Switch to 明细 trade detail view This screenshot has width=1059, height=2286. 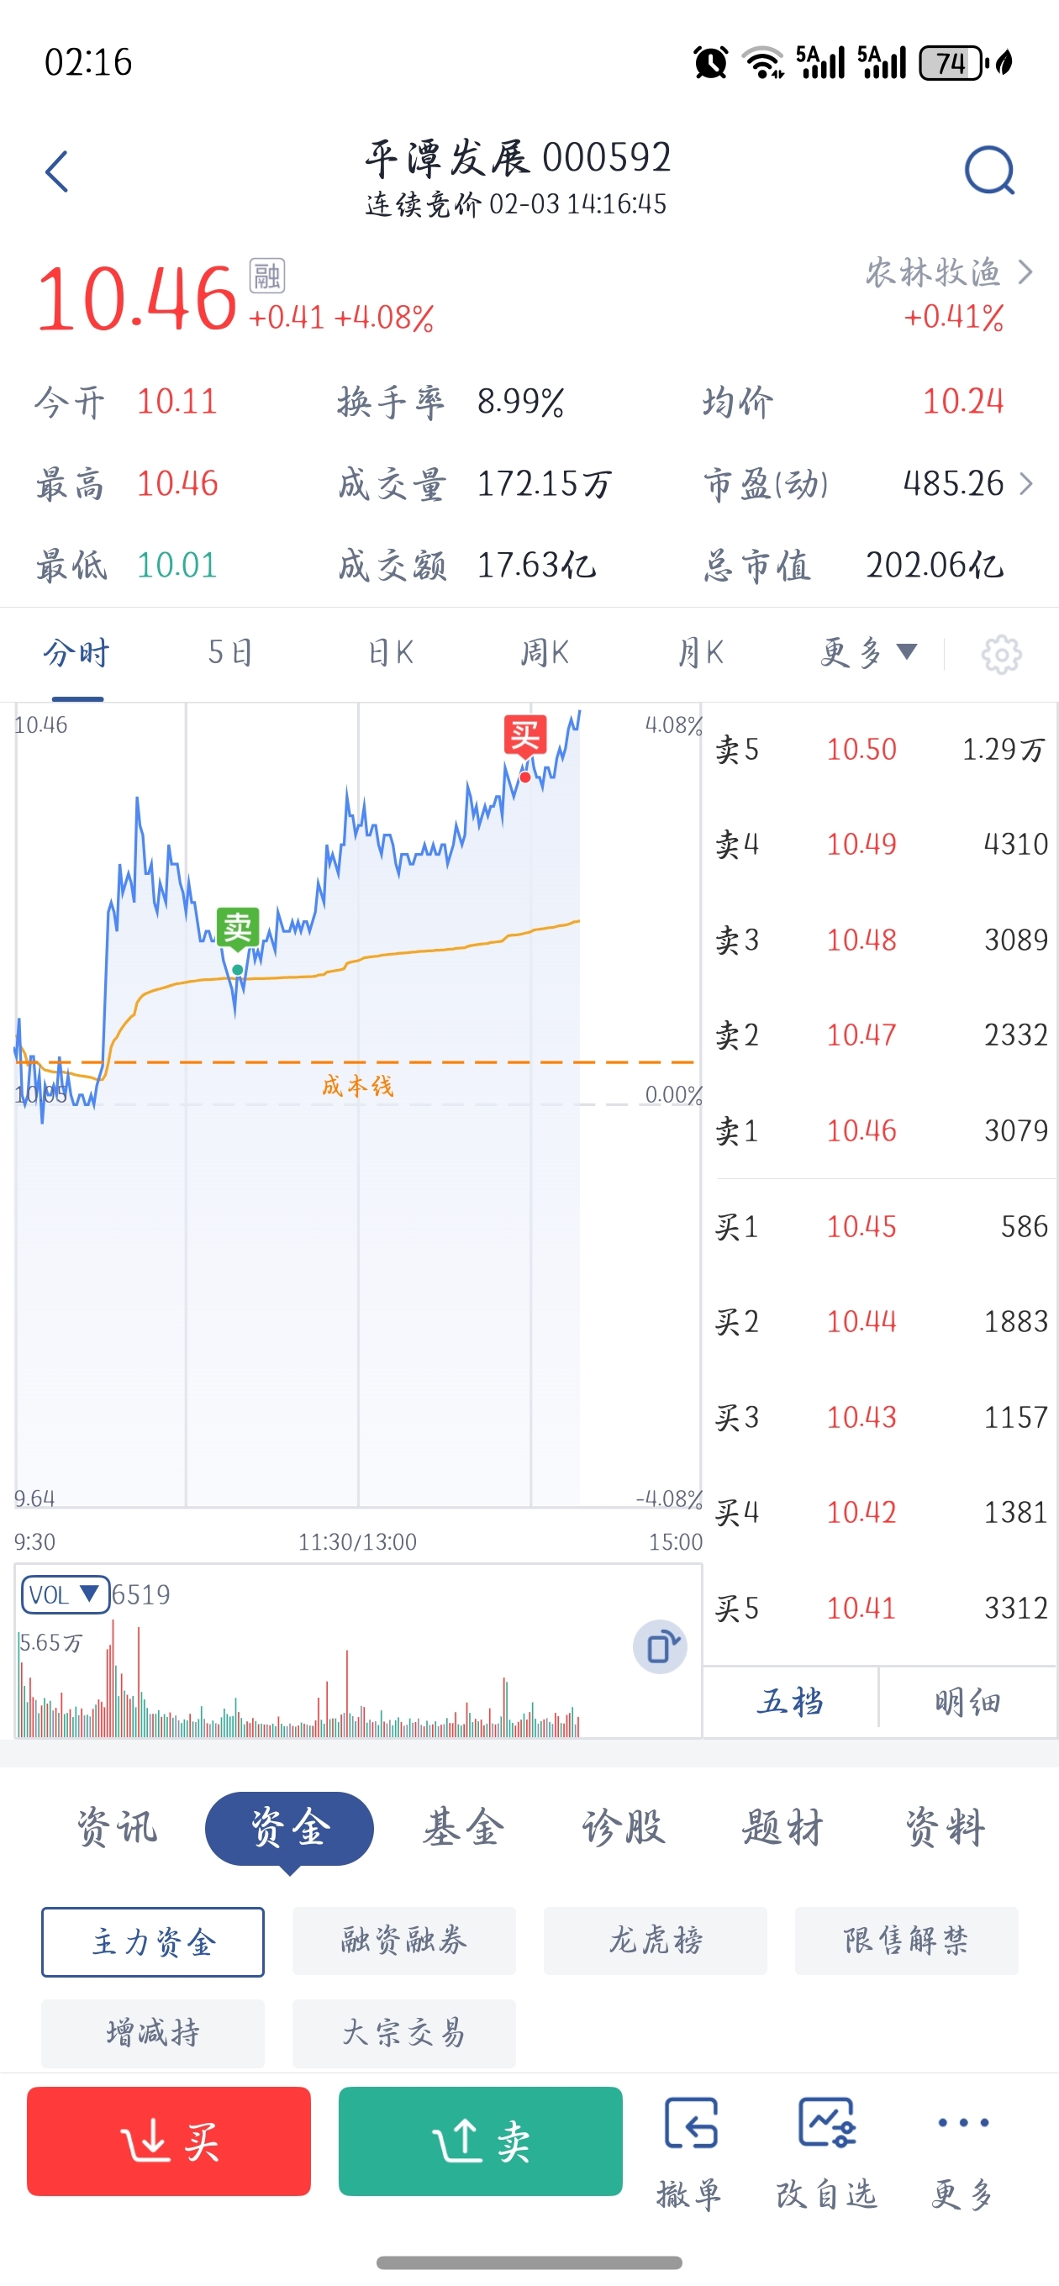(967, 1702)
